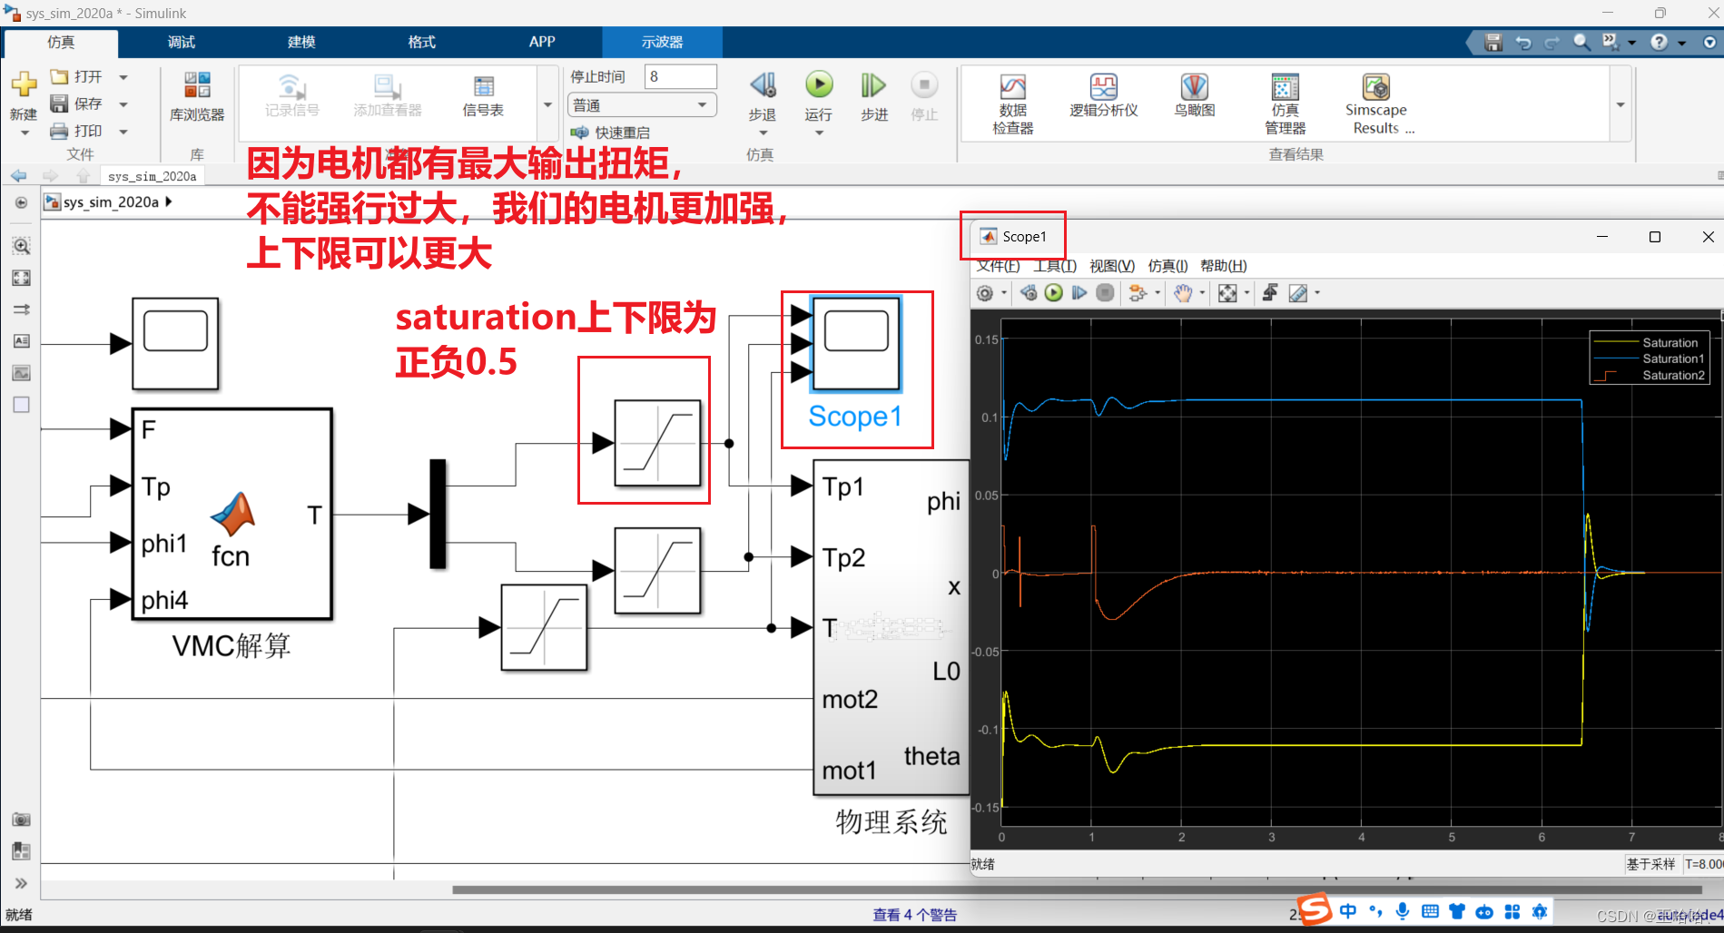
Task: Open the Library Browser (库浏览器)
Action: pyautogui.click(x=197, y=97)
